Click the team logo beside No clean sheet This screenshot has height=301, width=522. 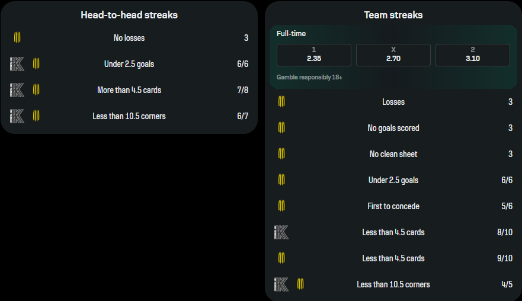click(x=281, y=154)
